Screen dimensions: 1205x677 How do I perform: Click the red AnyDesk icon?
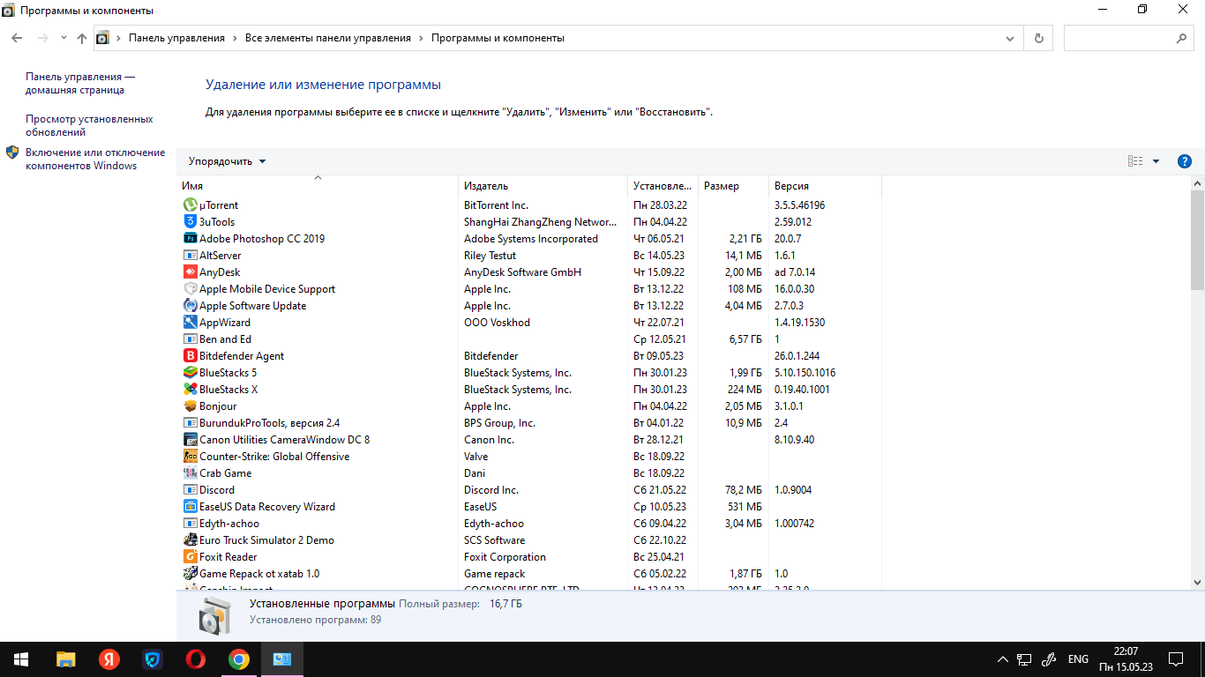(191, 272)
